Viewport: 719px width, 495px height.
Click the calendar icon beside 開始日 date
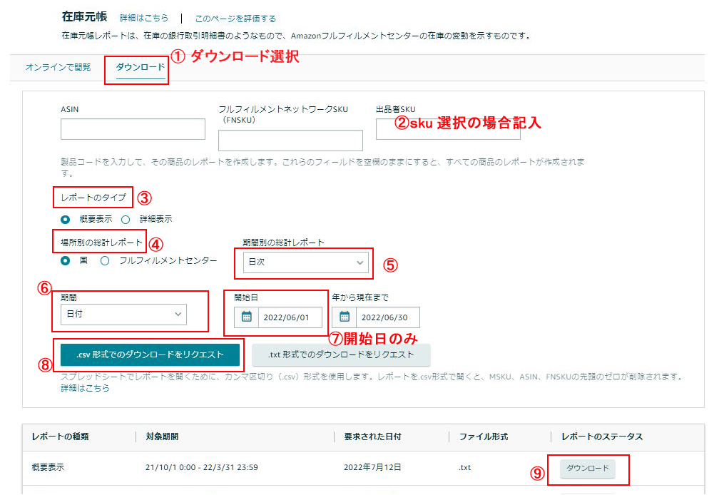[x=247, y=317]
